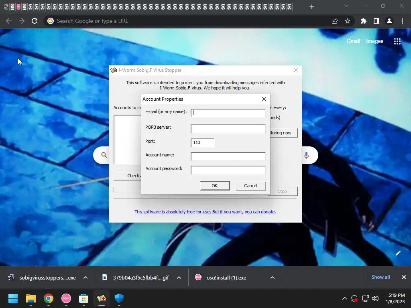Open the clock showing 5:19 PM

pyautogui.click(x=395, y=298)
